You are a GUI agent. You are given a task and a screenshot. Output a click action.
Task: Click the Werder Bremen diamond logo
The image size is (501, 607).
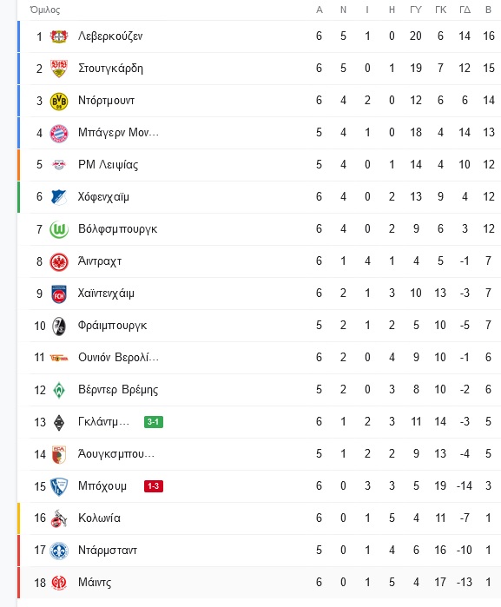click(59, 390)
